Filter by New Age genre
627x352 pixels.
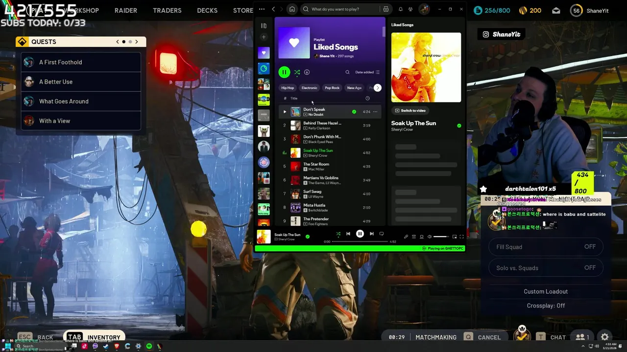(354, 88)
